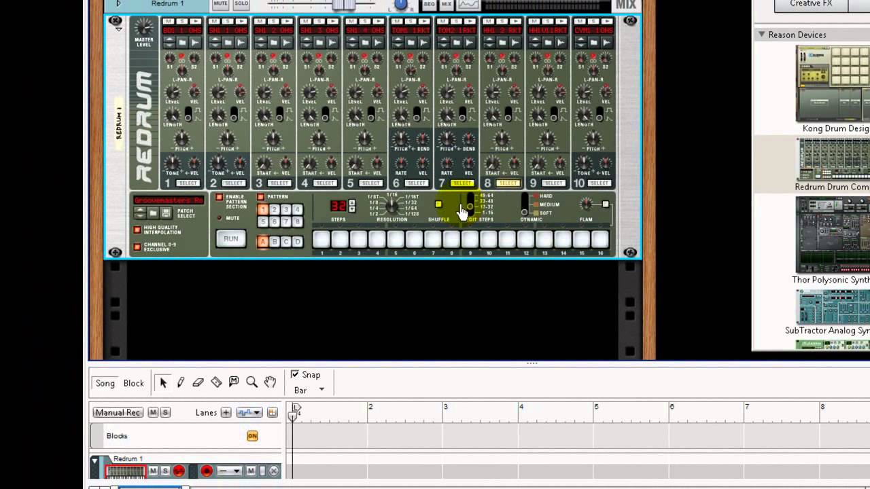Viewport: 870px width, 489px height.
Task: Select pattern bank C
Action: point(286,242)
